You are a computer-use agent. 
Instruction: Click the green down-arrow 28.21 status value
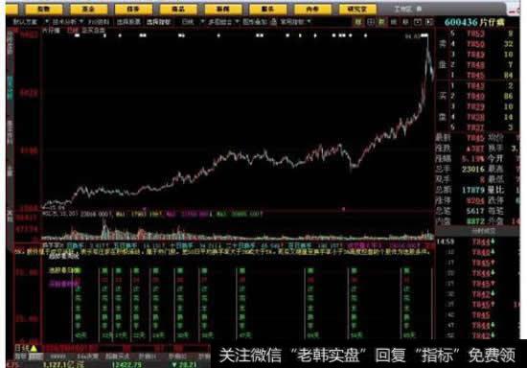tap(184, 364)
